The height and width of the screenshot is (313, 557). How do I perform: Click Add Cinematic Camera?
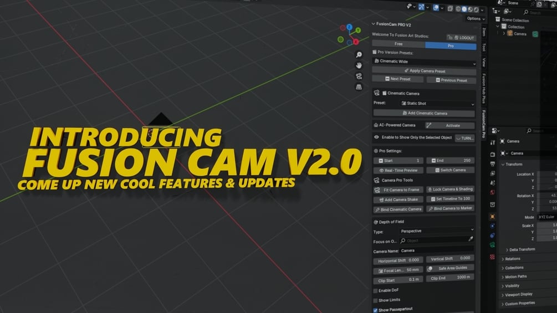[424, 113]
